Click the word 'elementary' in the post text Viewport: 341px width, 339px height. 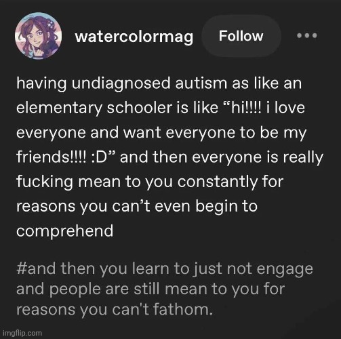point(59,108)
